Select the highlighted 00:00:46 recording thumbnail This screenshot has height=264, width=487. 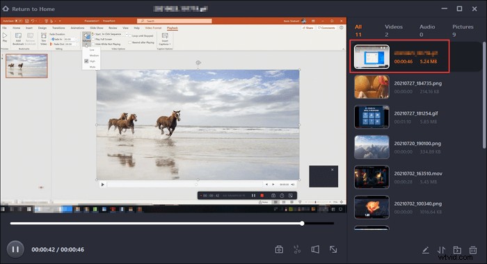click(x=372, y=57)
